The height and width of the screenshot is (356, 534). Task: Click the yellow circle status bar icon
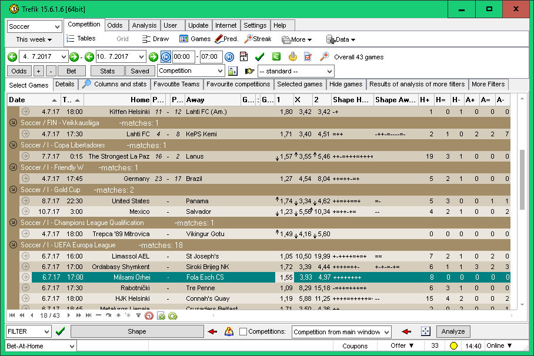[x=453, y=346]
